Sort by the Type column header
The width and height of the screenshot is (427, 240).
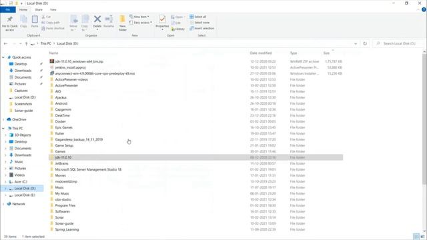click(x=294, y=53)
